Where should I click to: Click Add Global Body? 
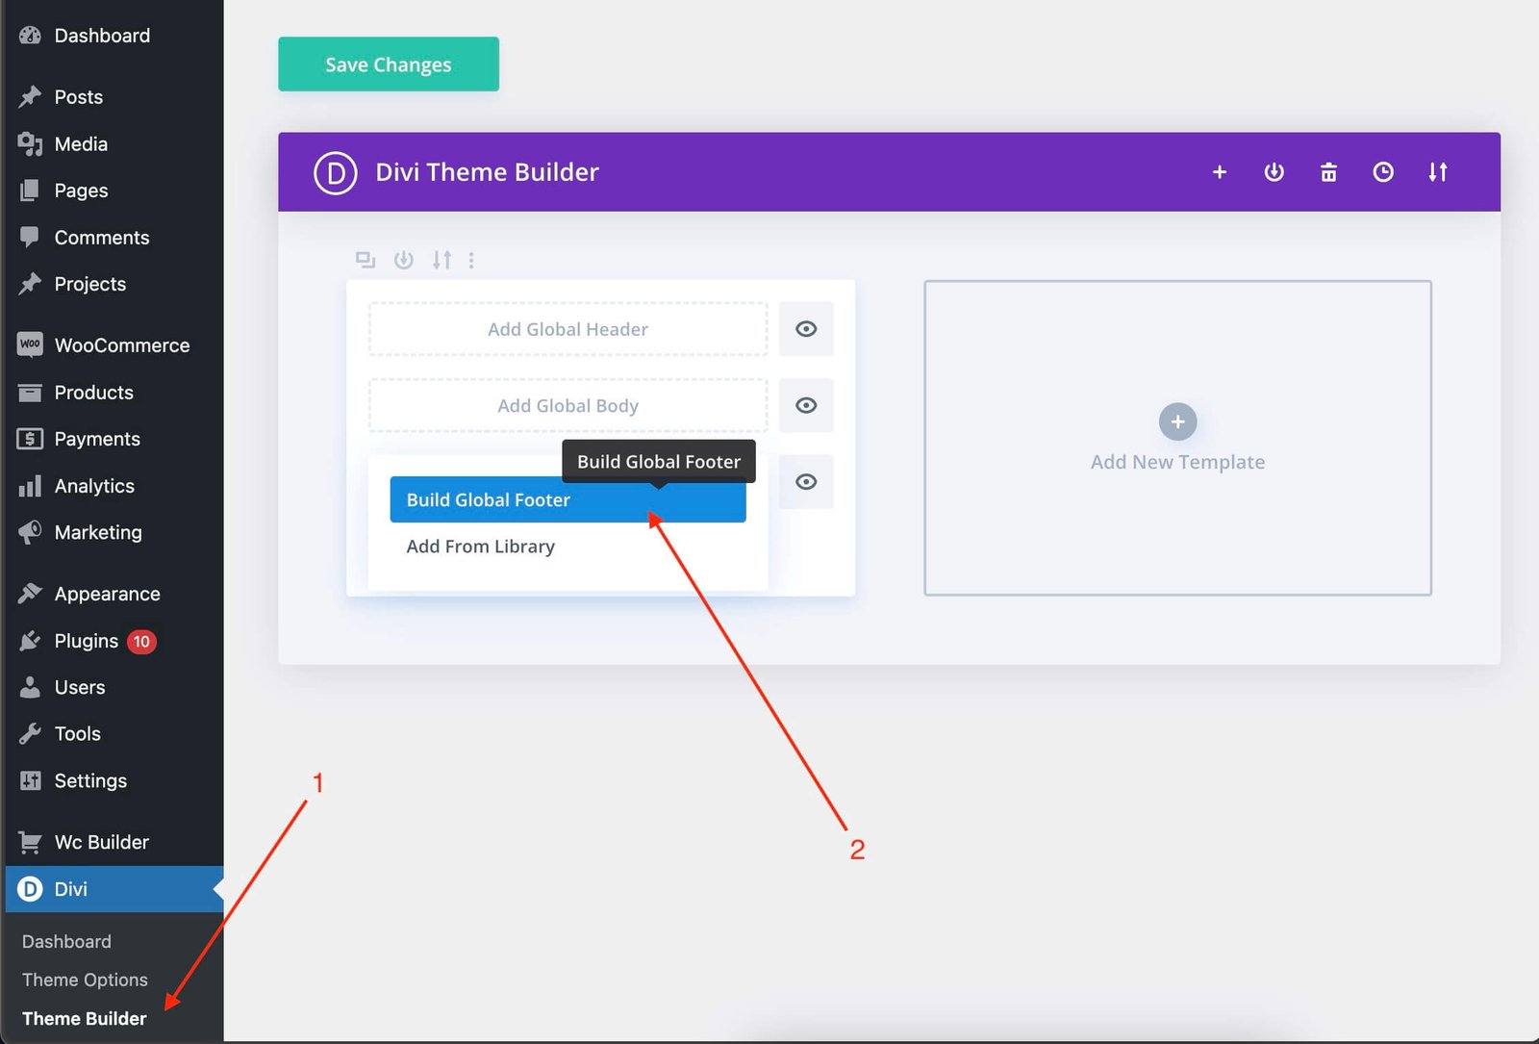click(x=568, y=405)
